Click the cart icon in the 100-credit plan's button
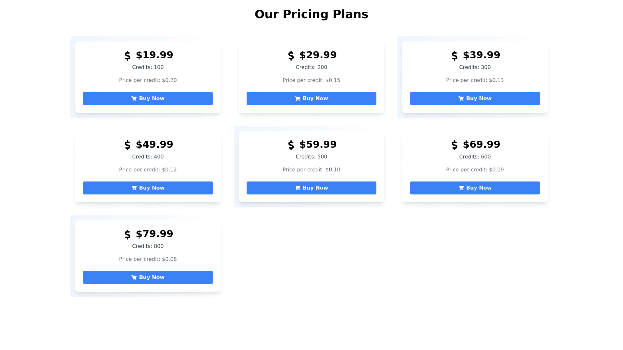This screenshot has height=350, width=623. click(x=134, y=99)
